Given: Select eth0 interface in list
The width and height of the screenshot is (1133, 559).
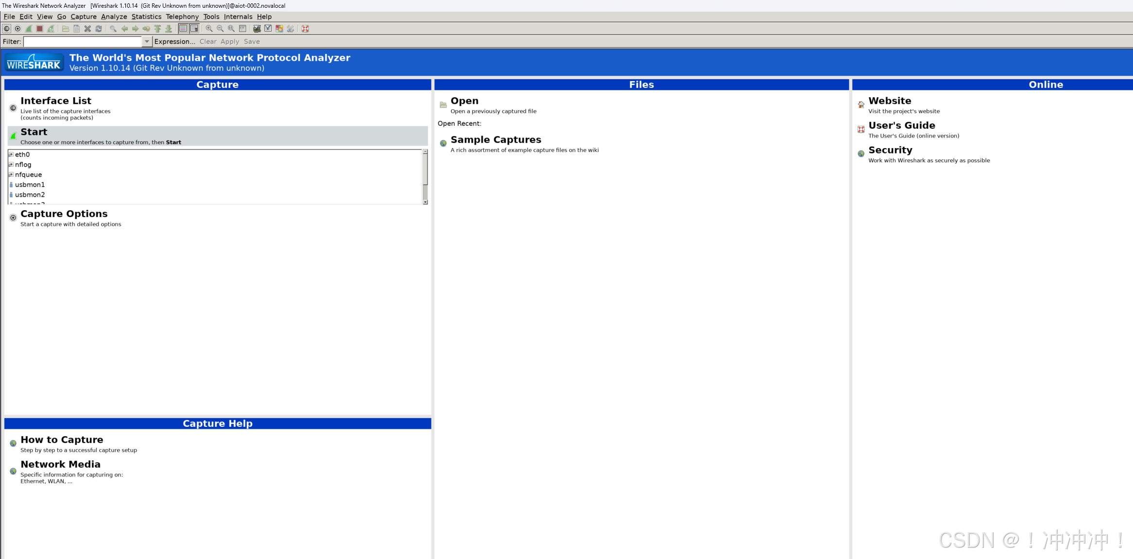Looking at the screenshot, I should [x=22, y=154].
